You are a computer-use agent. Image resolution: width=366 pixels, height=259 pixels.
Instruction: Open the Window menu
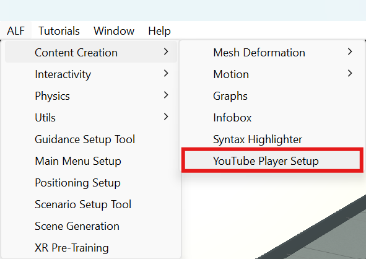(x=114, y=30)
